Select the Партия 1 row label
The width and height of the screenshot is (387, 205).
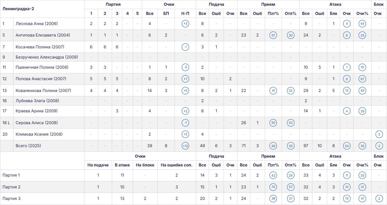[11, 175]
